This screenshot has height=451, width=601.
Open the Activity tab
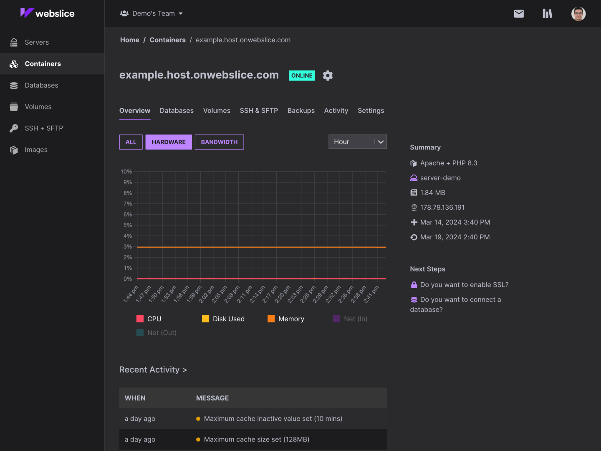coord(336,110)
